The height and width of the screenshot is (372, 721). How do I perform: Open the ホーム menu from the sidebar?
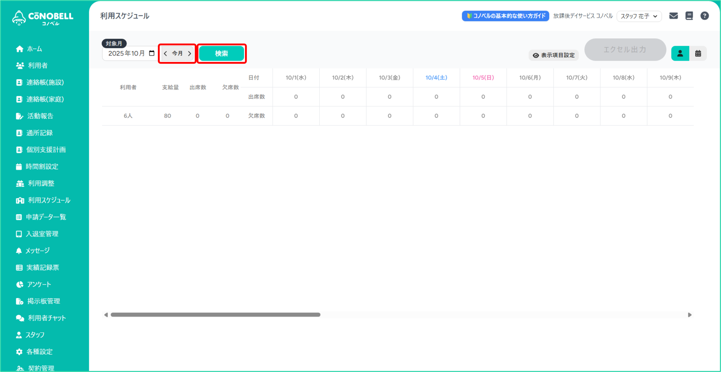[x=34, y=49]
